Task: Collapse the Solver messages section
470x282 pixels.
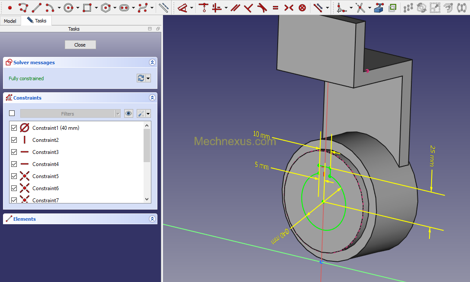Action: [x=152, y=63]
